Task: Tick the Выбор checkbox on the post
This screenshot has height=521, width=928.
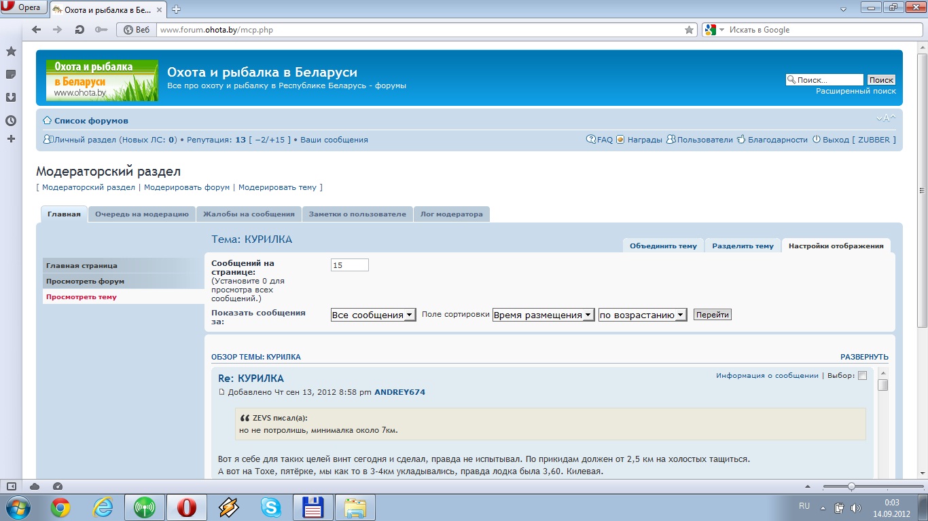Action: click(x=862, y=376)
